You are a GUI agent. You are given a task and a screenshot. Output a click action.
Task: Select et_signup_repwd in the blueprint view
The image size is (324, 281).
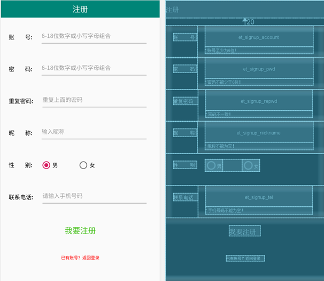[x=259, y=100]
